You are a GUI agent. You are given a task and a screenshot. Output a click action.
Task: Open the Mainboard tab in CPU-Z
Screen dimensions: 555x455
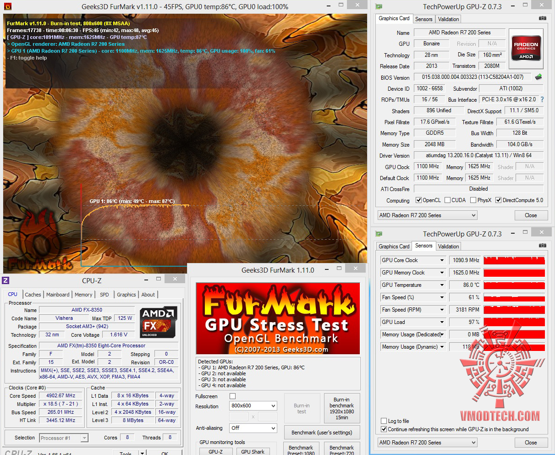58,295
